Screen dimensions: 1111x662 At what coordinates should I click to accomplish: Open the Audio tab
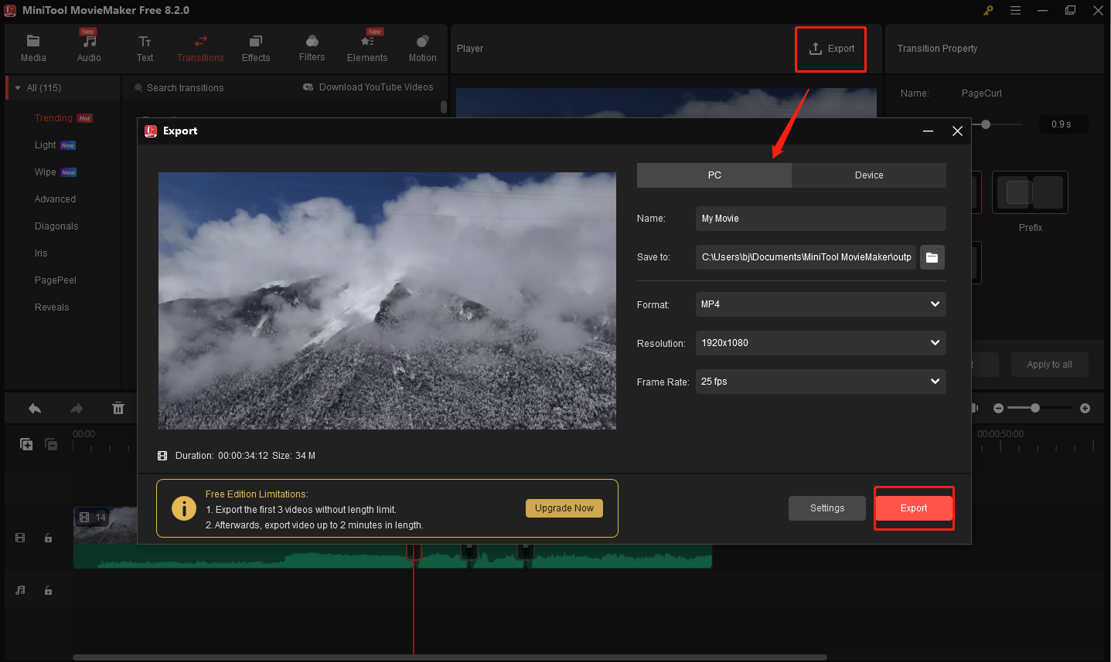(x=89, y=48)
